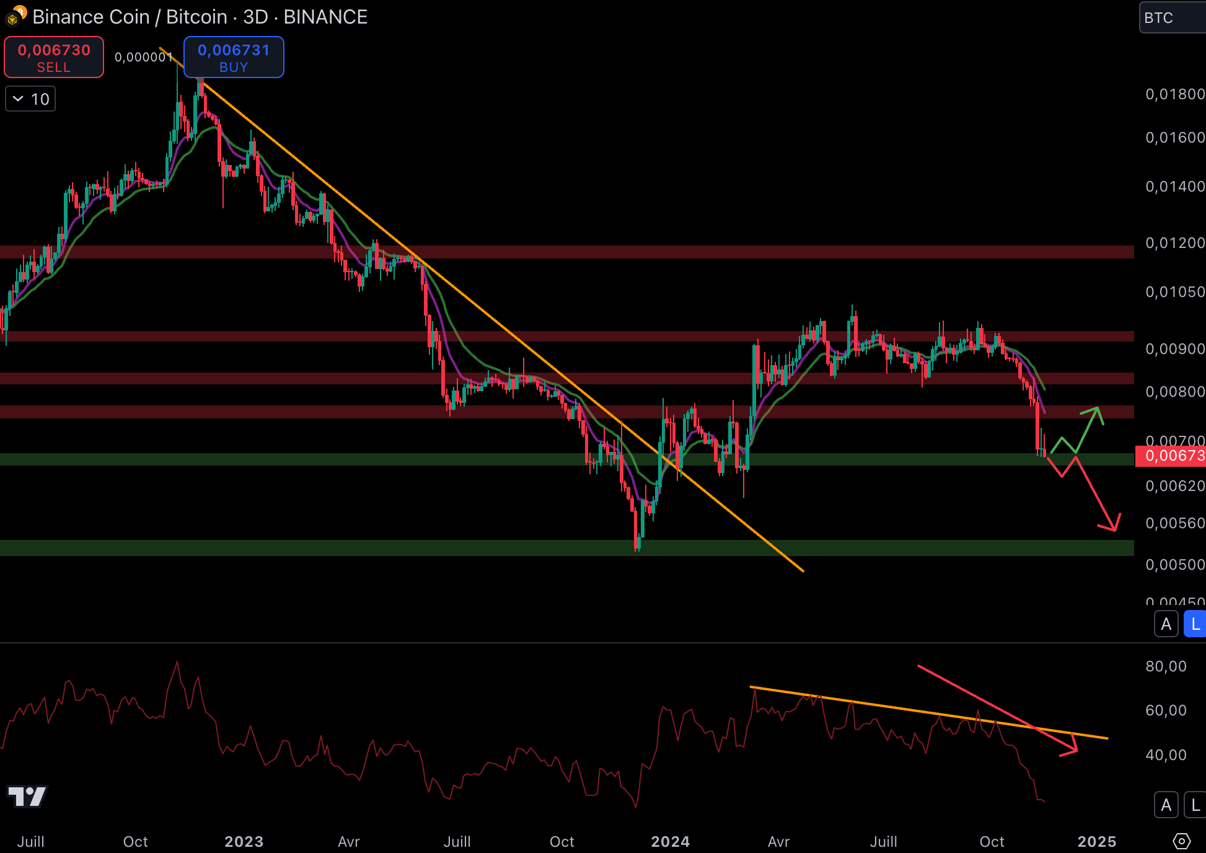Select the green upward projection arrow

tap(1088, 430)
